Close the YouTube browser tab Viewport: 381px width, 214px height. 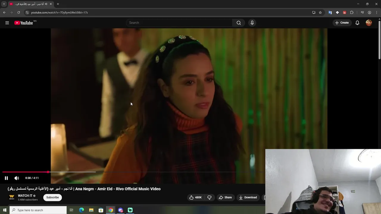tap(51, 4)
